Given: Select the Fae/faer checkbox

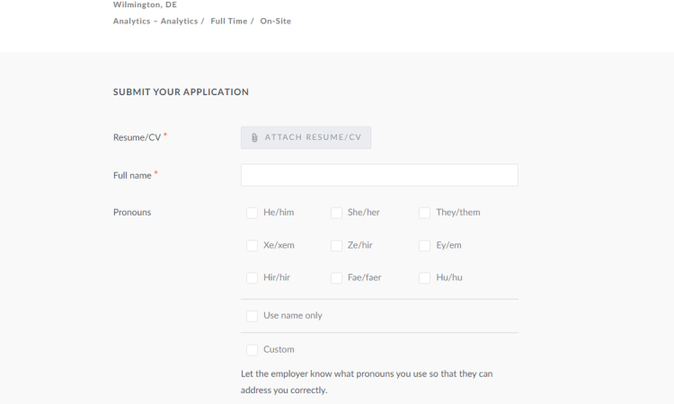Looking at the screenshot, I should pyautogui.click(x=337, y=277).
